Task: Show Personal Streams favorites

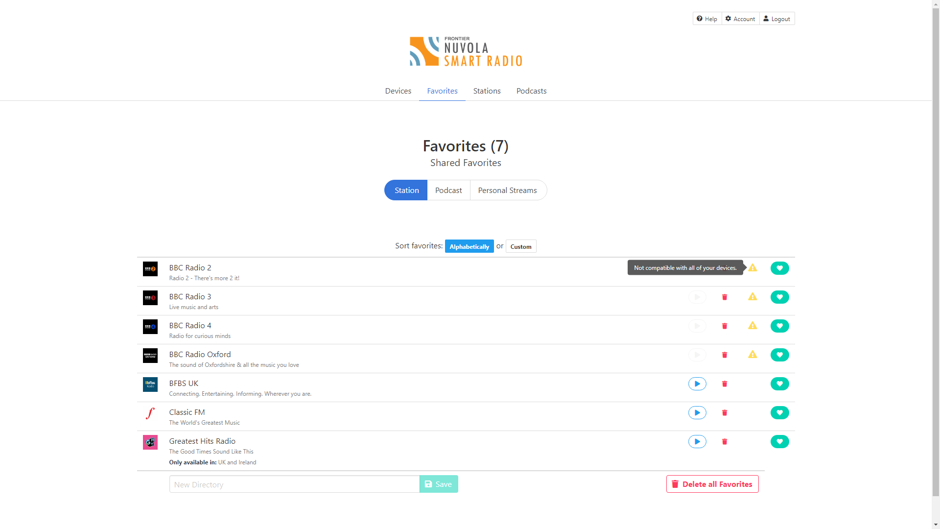Action: (x=508, y=191)
